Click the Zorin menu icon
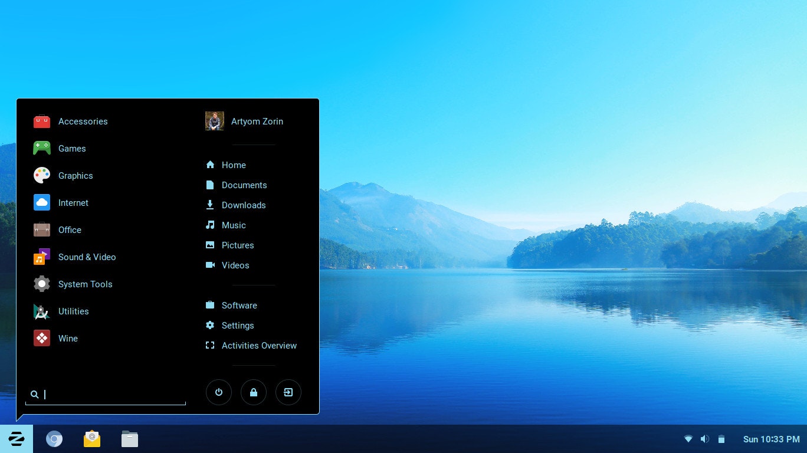 click(17, 439)
